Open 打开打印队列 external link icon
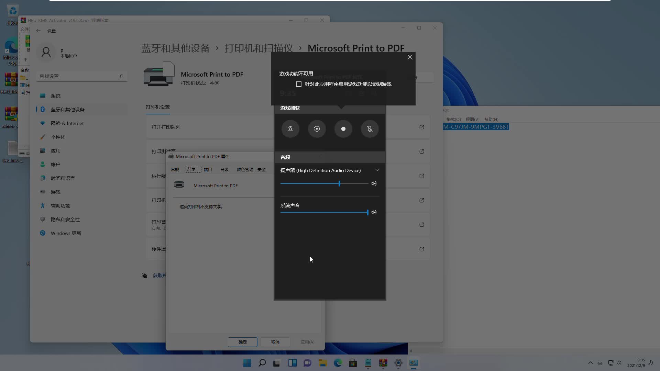 (x=421, y=127)
